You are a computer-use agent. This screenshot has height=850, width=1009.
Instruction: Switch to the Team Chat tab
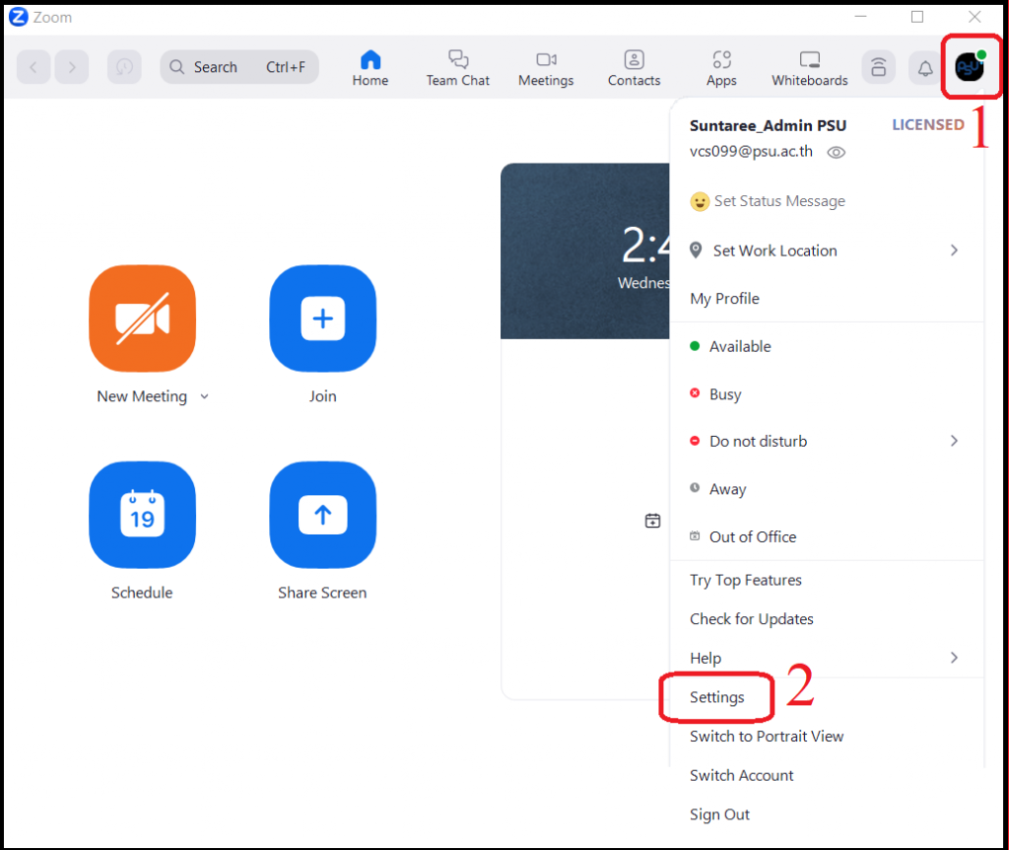pos(457,67)
